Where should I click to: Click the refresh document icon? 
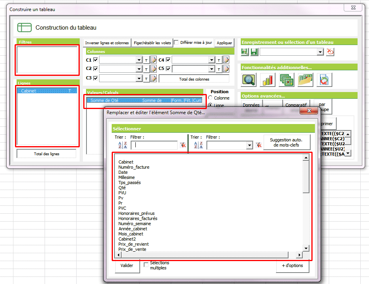[324, 80]
